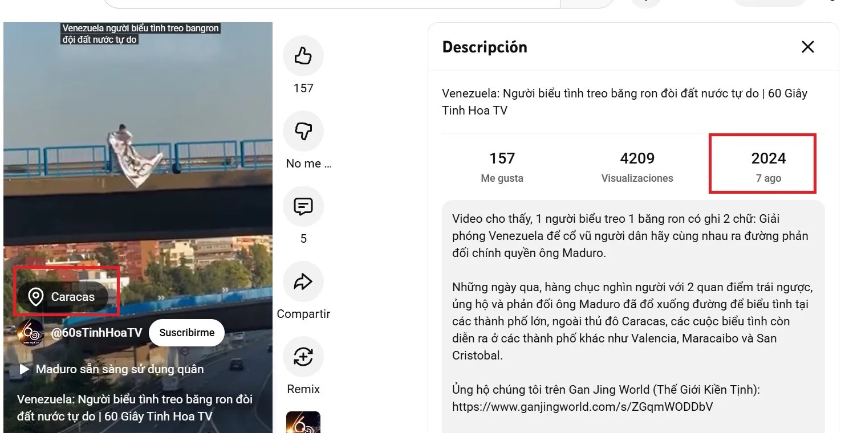Click the thumbs down dislike icon

click(303, 131)
